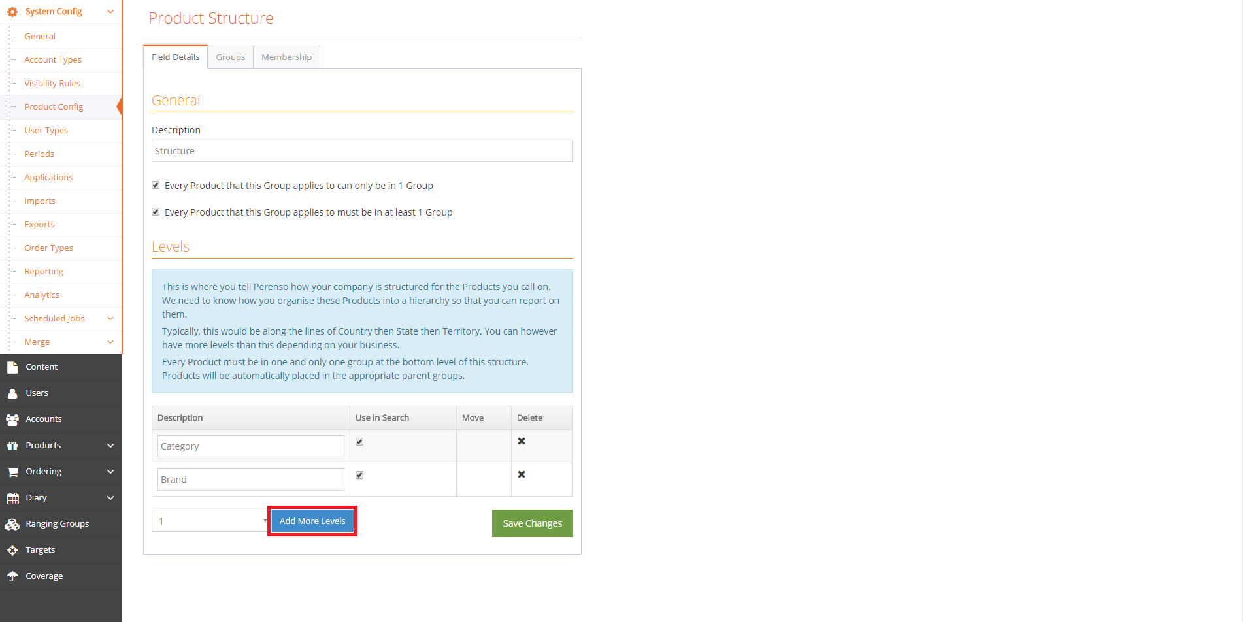Click the Description field containing Structure
The width and height of the screenshot is (1243, 622).
click(x=362, y=151)
